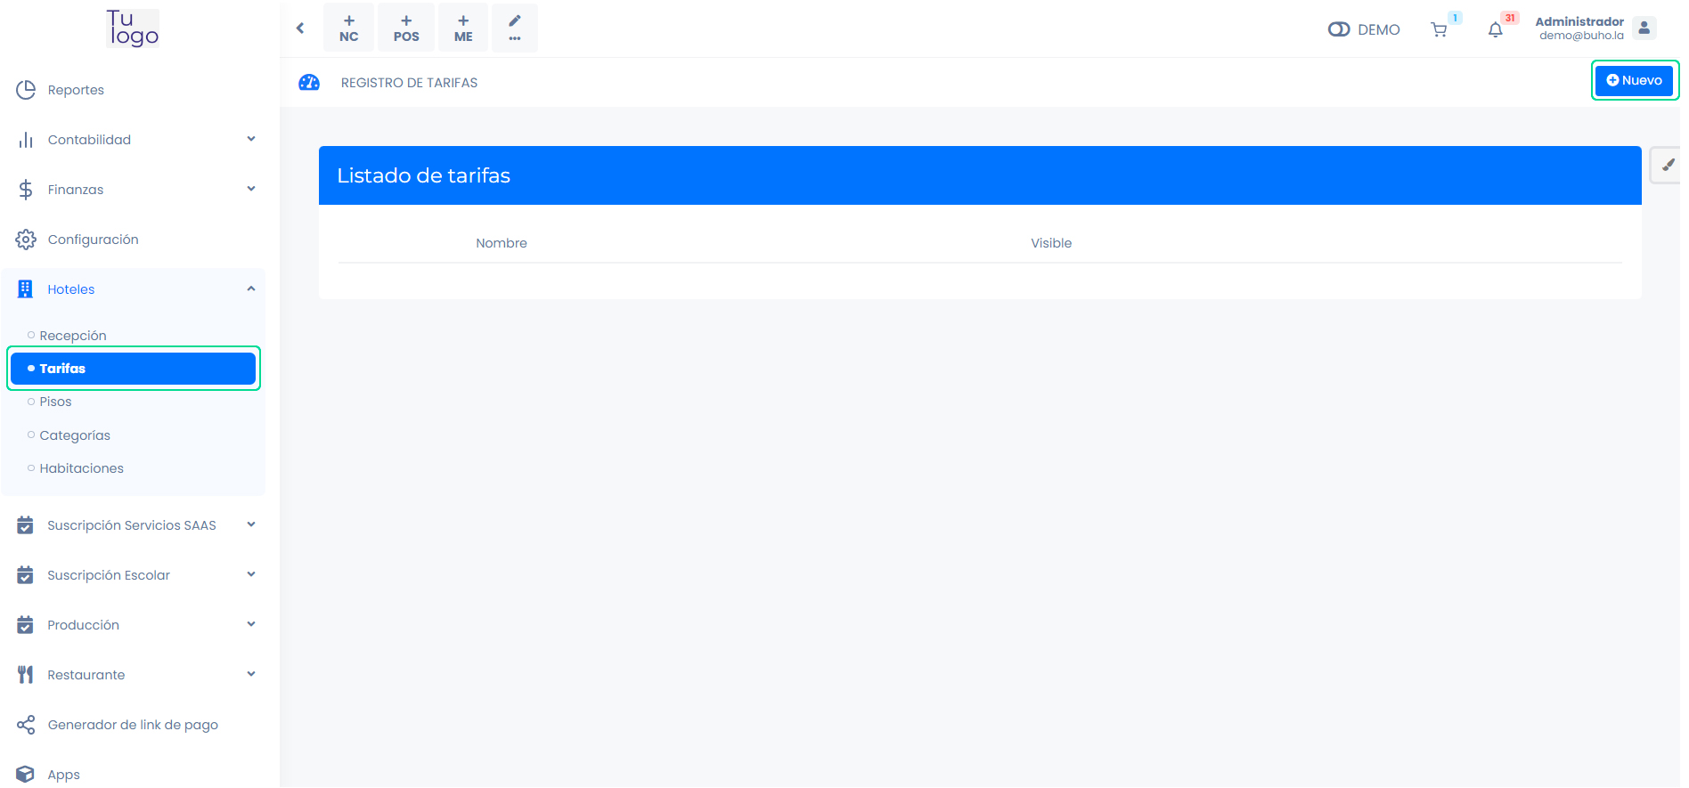
Task: Click the dashboard gauge icon
Action: click(x=309, y=83)
